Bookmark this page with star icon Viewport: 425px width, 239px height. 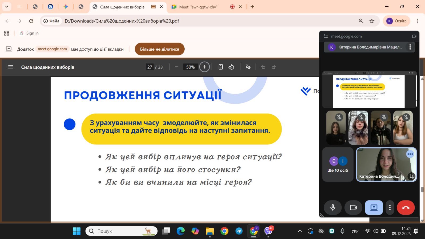click(x=372, y=21)
